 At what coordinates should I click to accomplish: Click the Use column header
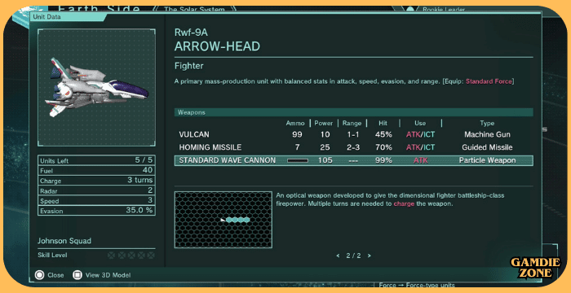tap(420, 123)
